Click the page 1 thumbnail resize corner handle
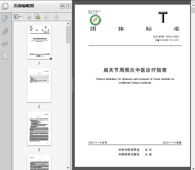Screen dimensions: 195x170 click(51, 59)
